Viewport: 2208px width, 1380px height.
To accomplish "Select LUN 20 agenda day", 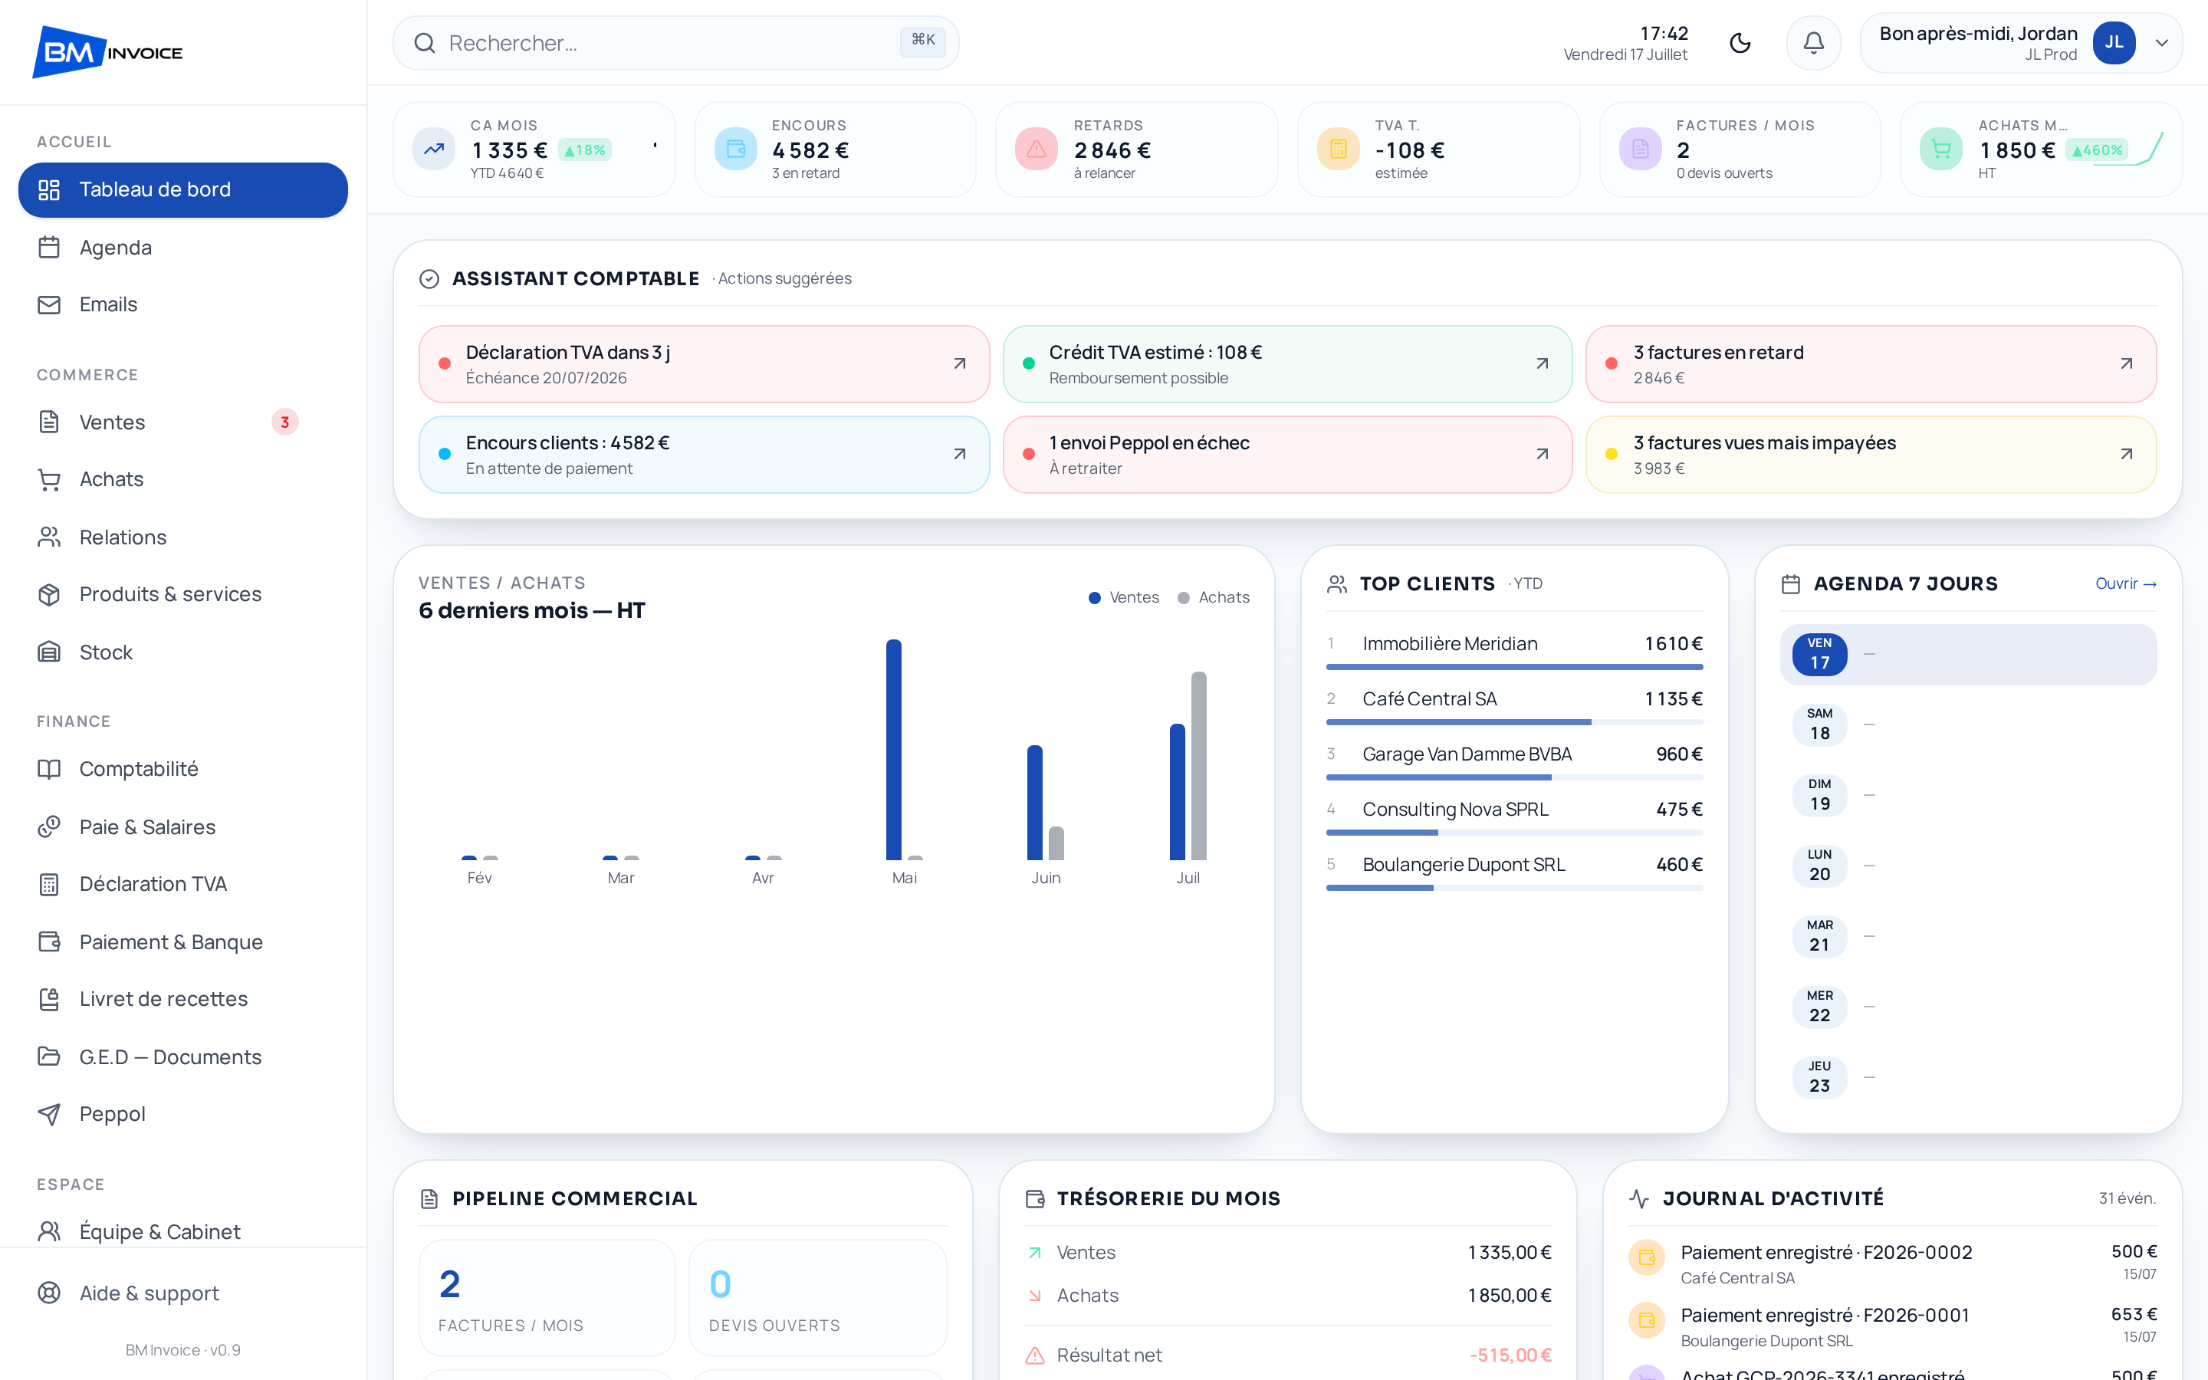I will pos(1968,866).
